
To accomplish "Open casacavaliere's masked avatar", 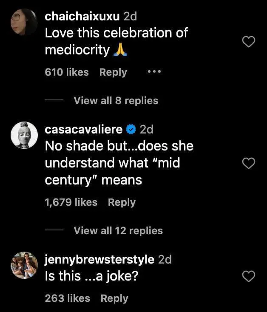I will point(24,135).
